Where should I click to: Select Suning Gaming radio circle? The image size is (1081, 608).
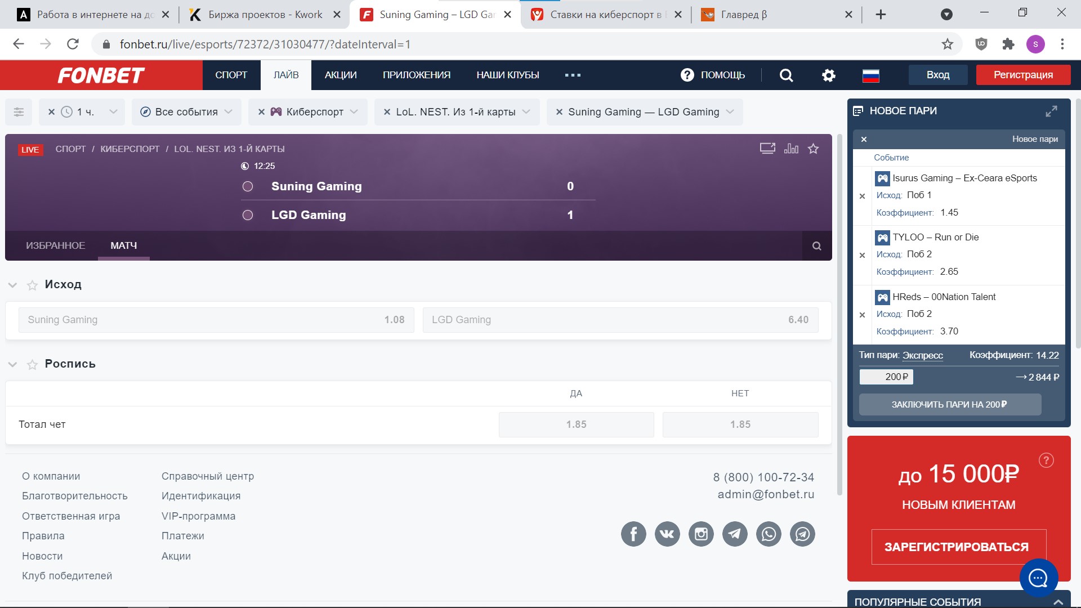(248, 186)
